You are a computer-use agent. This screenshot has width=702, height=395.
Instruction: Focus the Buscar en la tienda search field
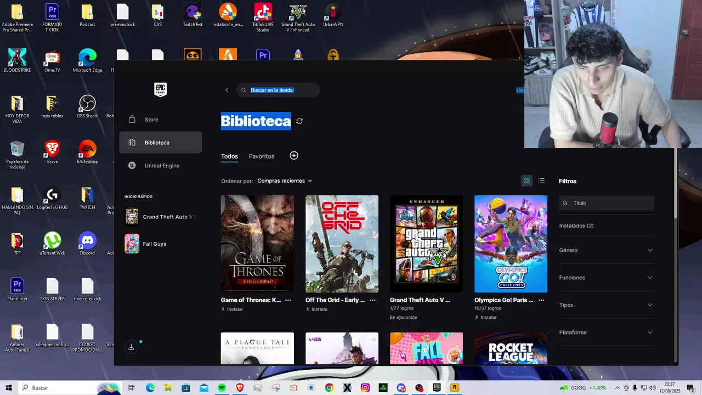pyautogui.click(x=278, y=90)
